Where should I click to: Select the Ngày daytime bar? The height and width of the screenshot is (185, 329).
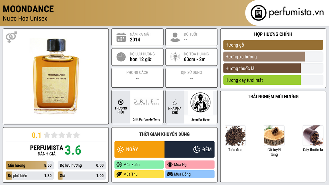click(x=139, y=149)
